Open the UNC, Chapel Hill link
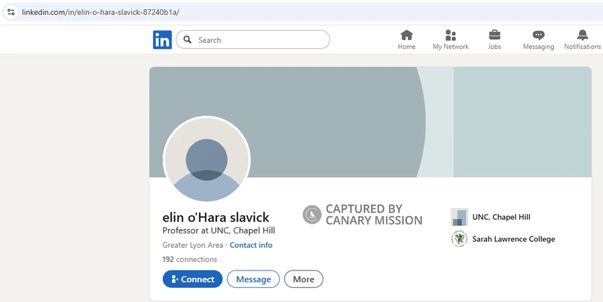 (501, 217)
